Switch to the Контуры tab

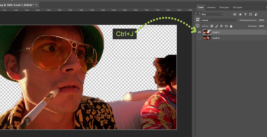click(x=224, y=7)
